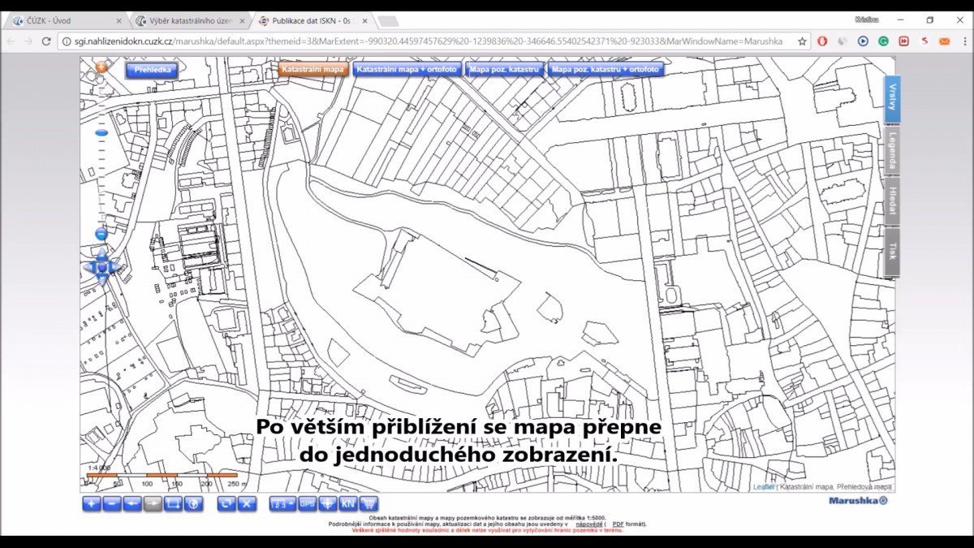Click the zoom in plus button in bottom toolbar

[92, 503]
